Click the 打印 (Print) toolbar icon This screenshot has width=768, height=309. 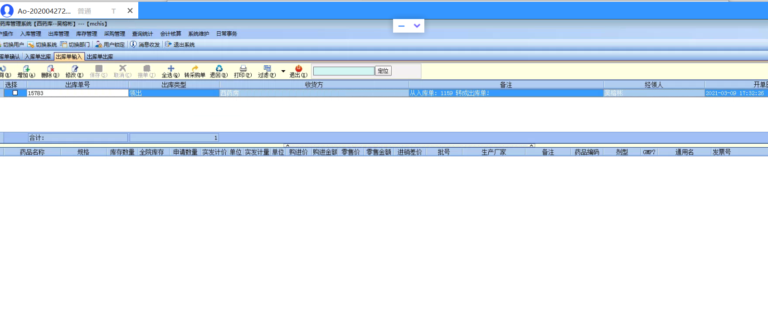[x=243, y=72]
